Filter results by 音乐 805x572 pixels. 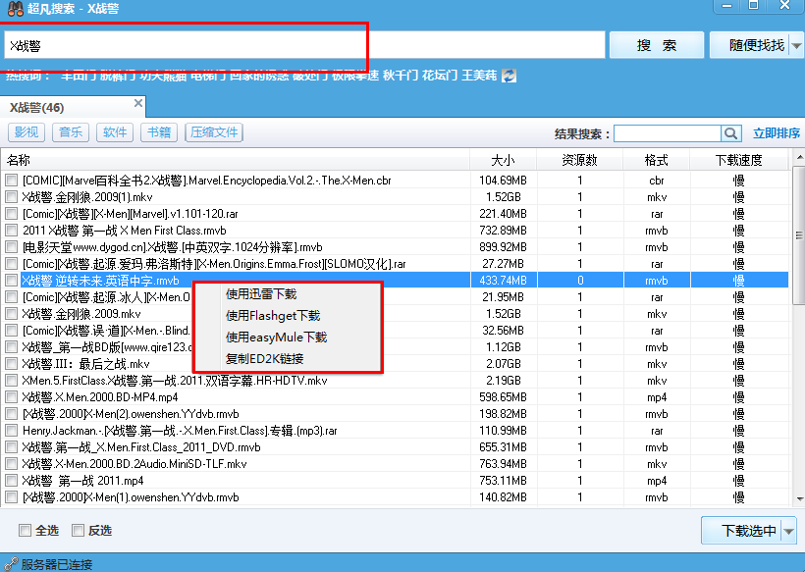(x=71, y=132)
